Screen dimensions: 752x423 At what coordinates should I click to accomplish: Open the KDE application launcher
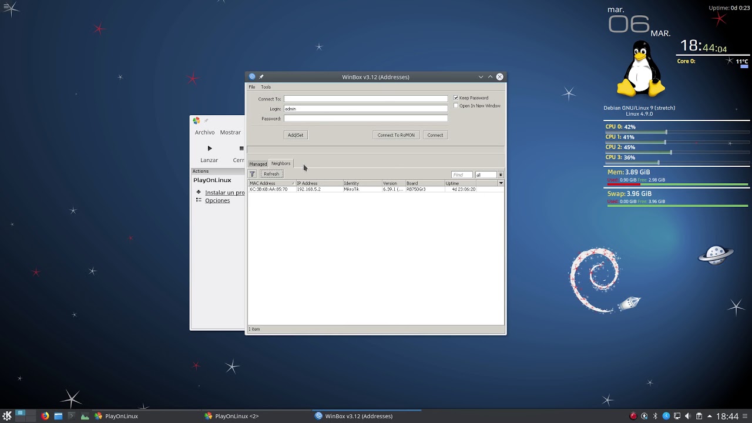click(x=7, y=416)
